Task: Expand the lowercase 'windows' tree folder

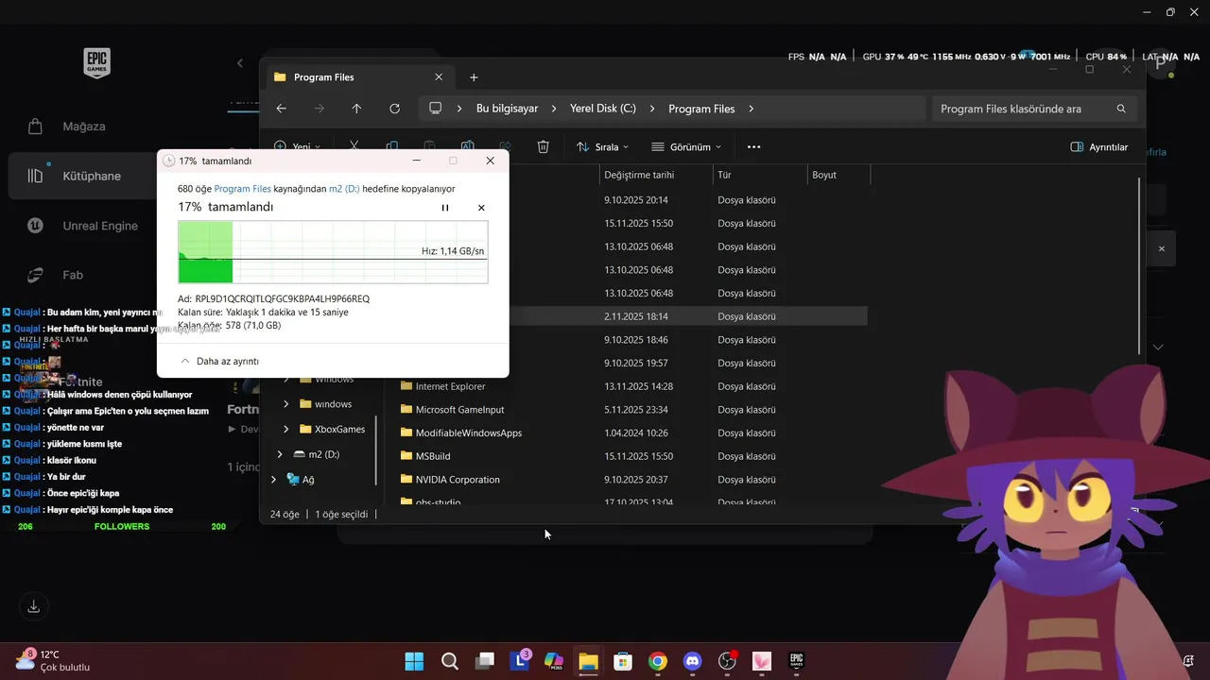Action: point(286,404)
